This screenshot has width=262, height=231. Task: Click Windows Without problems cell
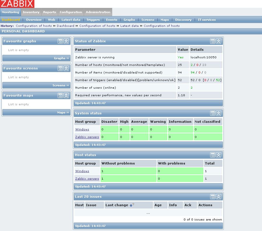click(x=128, y=171)
